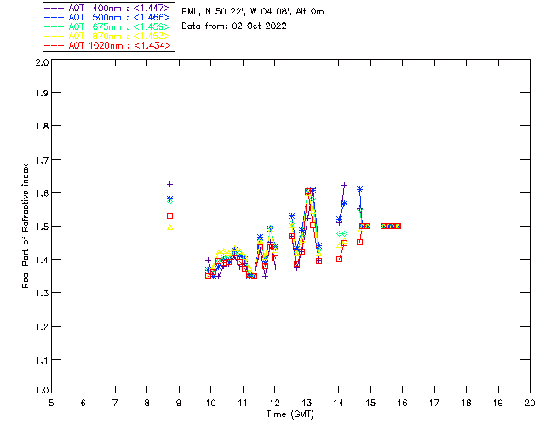Image resolution: width=545 pixels, height=436 pixels.
Task: Click the 'Time (GMT)' axis title
Action: [x=290, y=415]
